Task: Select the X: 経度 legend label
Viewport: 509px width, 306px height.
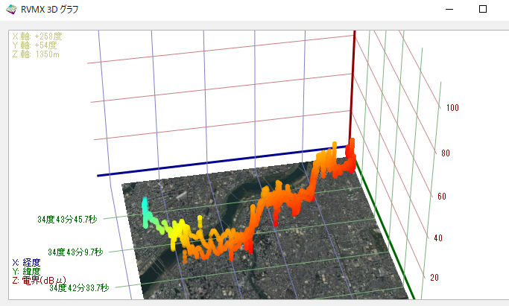Action: coord(27,263)
